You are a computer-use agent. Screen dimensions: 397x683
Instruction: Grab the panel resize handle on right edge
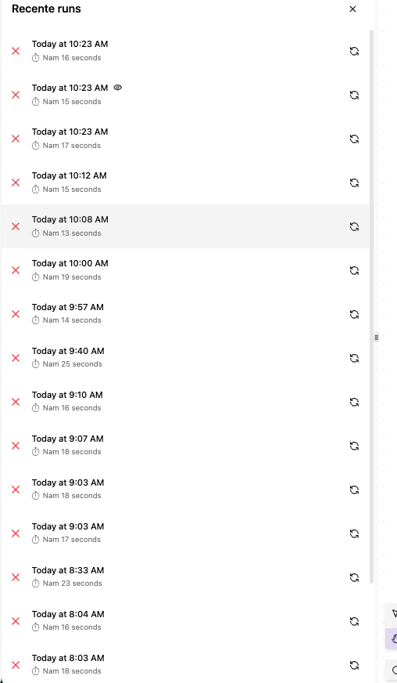377,337
